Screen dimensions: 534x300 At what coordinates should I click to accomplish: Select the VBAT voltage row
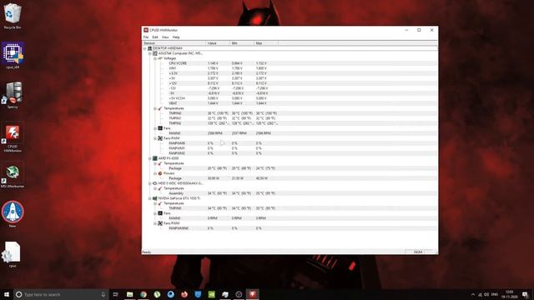290,103
